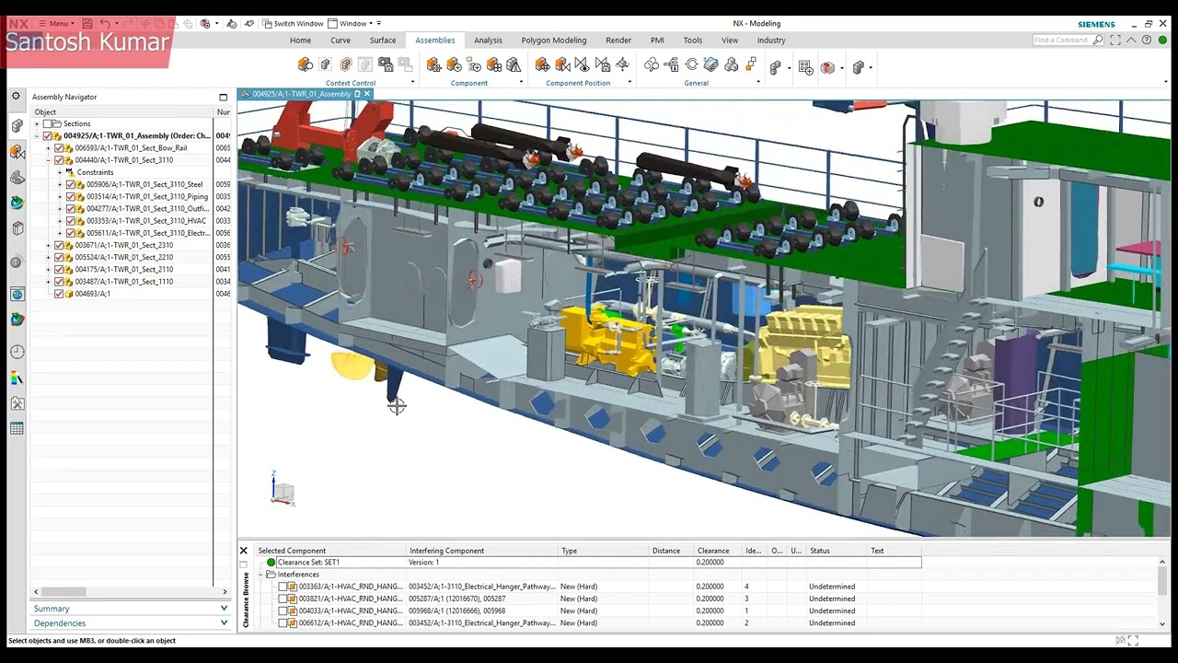The width and height of the screenshot is (1178, 663).
Task: Hide the TWR_01_Sect_3110_Piping component
Action: [x=71, y=196]
